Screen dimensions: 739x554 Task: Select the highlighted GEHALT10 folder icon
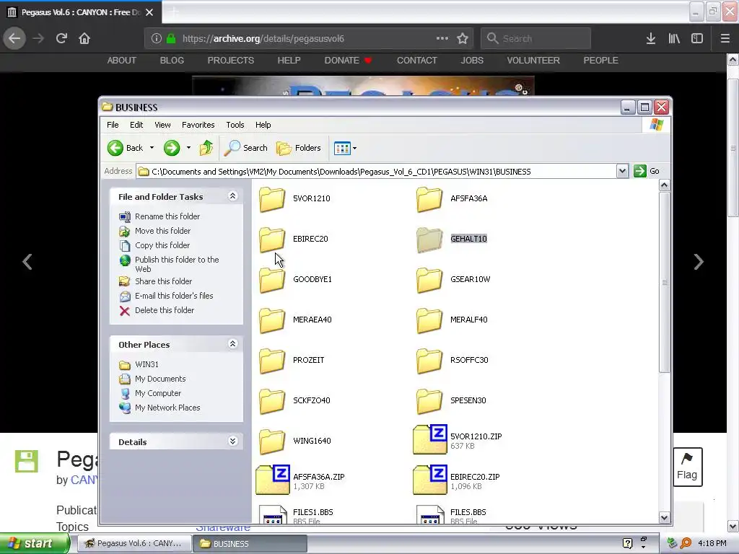[x=429, y=239]
